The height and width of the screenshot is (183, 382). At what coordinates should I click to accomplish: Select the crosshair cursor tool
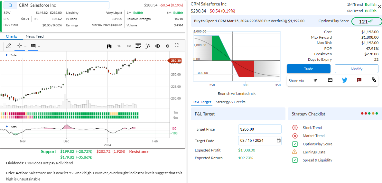pyautogui.click(x=20, y=45)
